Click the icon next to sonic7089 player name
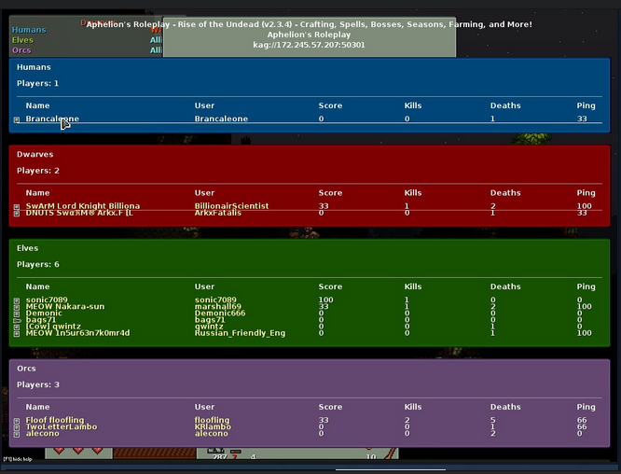 click(x=17, y=300)
